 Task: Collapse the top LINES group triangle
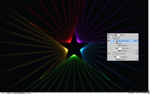tap(111, 35)
